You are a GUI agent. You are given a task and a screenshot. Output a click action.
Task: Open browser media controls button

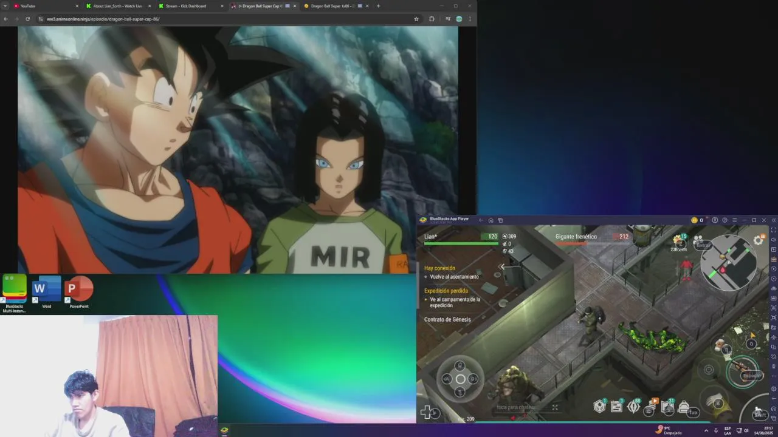click(448, 19)
